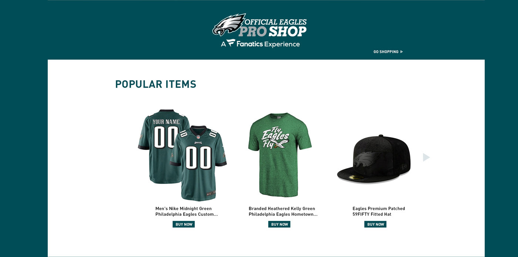Advance the carousel with the right arrow
Viewport: 518px width, 257px height.
coord(426,157)
